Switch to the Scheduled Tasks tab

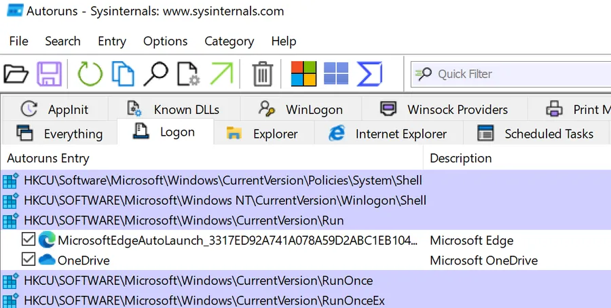click(x=536, y=134)
